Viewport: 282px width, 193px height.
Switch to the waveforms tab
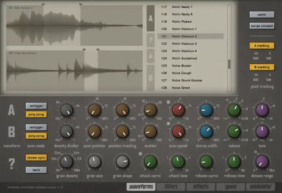pyautogui.click(x=141, y=186)
